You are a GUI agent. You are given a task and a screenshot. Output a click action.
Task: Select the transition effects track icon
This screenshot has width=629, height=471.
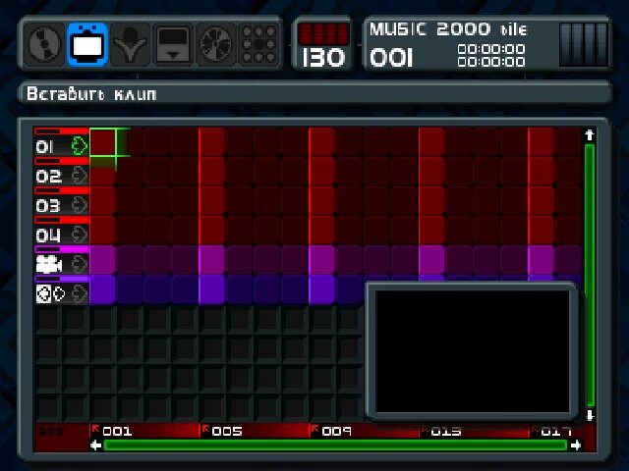coord(50,294)
